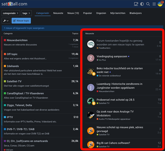Click the red Nieuwsberichten category color square
165x151 pixels.
point(5,40)
